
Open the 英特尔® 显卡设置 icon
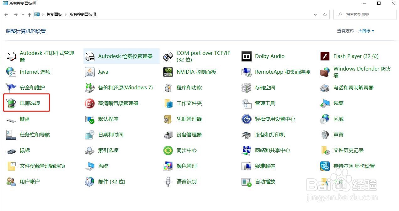click(x=325, y=166)
